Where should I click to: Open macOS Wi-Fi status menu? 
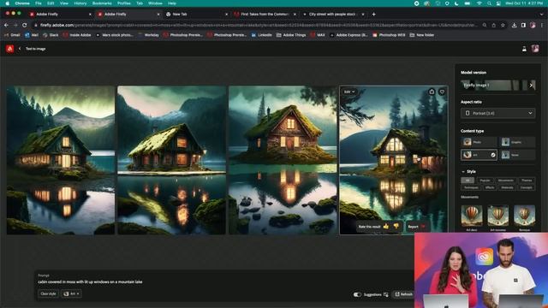[x=479, y=3]
